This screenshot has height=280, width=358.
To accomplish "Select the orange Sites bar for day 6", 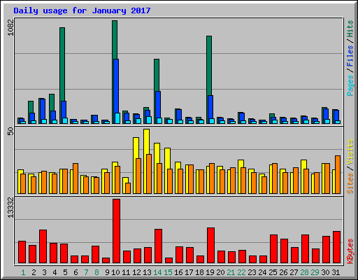I will pyautogui.click(x=76, y=178).
